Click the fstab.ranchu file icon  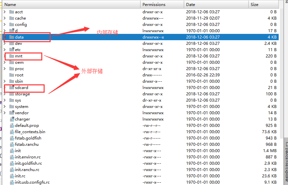point(12,144)
